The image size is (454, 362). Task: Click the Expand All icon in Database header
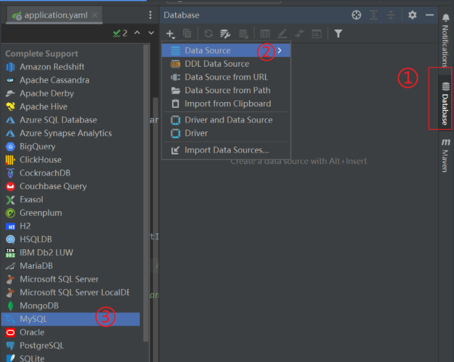[x=373, y=15]
